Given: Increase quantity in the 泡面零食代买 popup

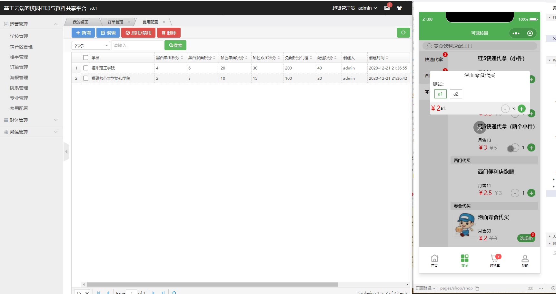Looking at the screenshot, I should pyautogui.click(x=521, y=109).
